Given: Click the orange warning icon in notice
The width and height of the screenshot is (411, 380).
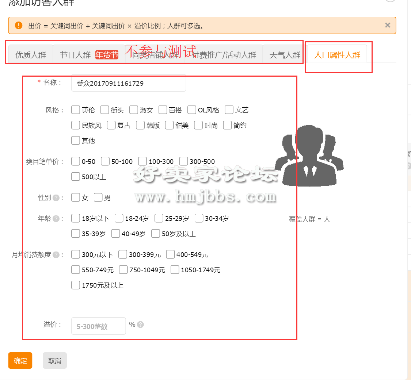Looking at the screenshot, I should (19, 26).
